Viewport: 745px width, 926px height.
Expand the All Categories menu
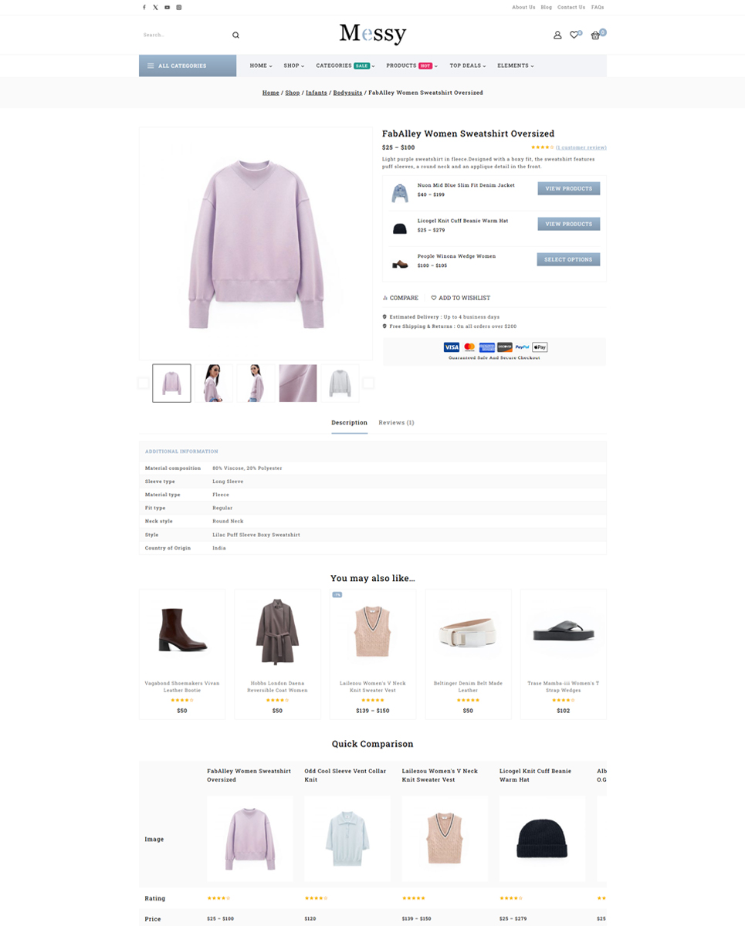188,66
